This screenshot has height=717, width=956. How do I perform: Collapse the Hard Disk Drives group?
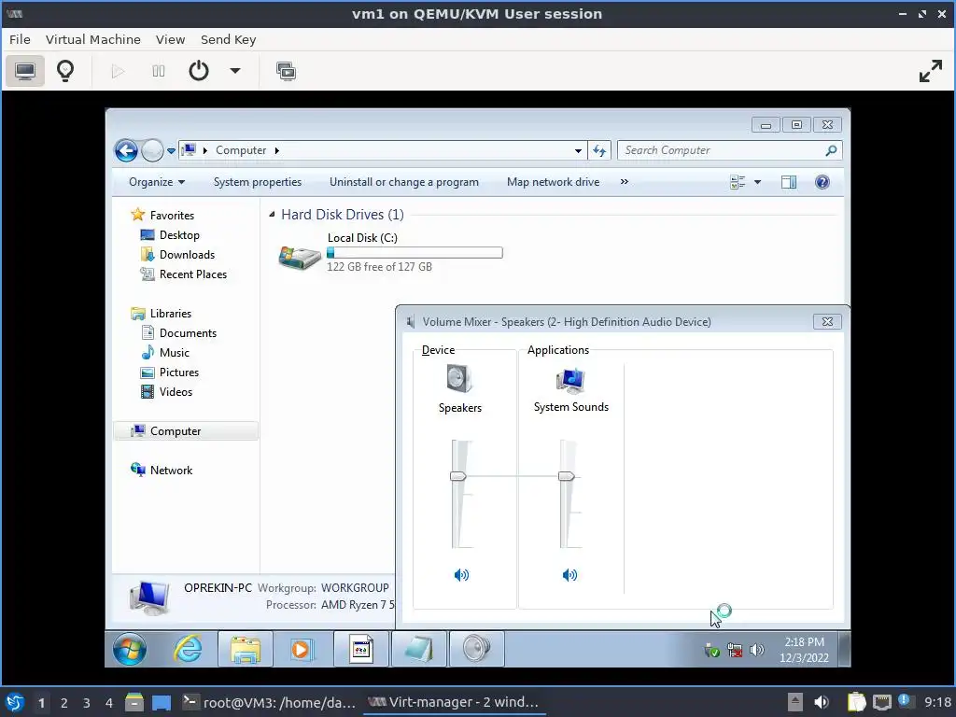coord(272,215)
